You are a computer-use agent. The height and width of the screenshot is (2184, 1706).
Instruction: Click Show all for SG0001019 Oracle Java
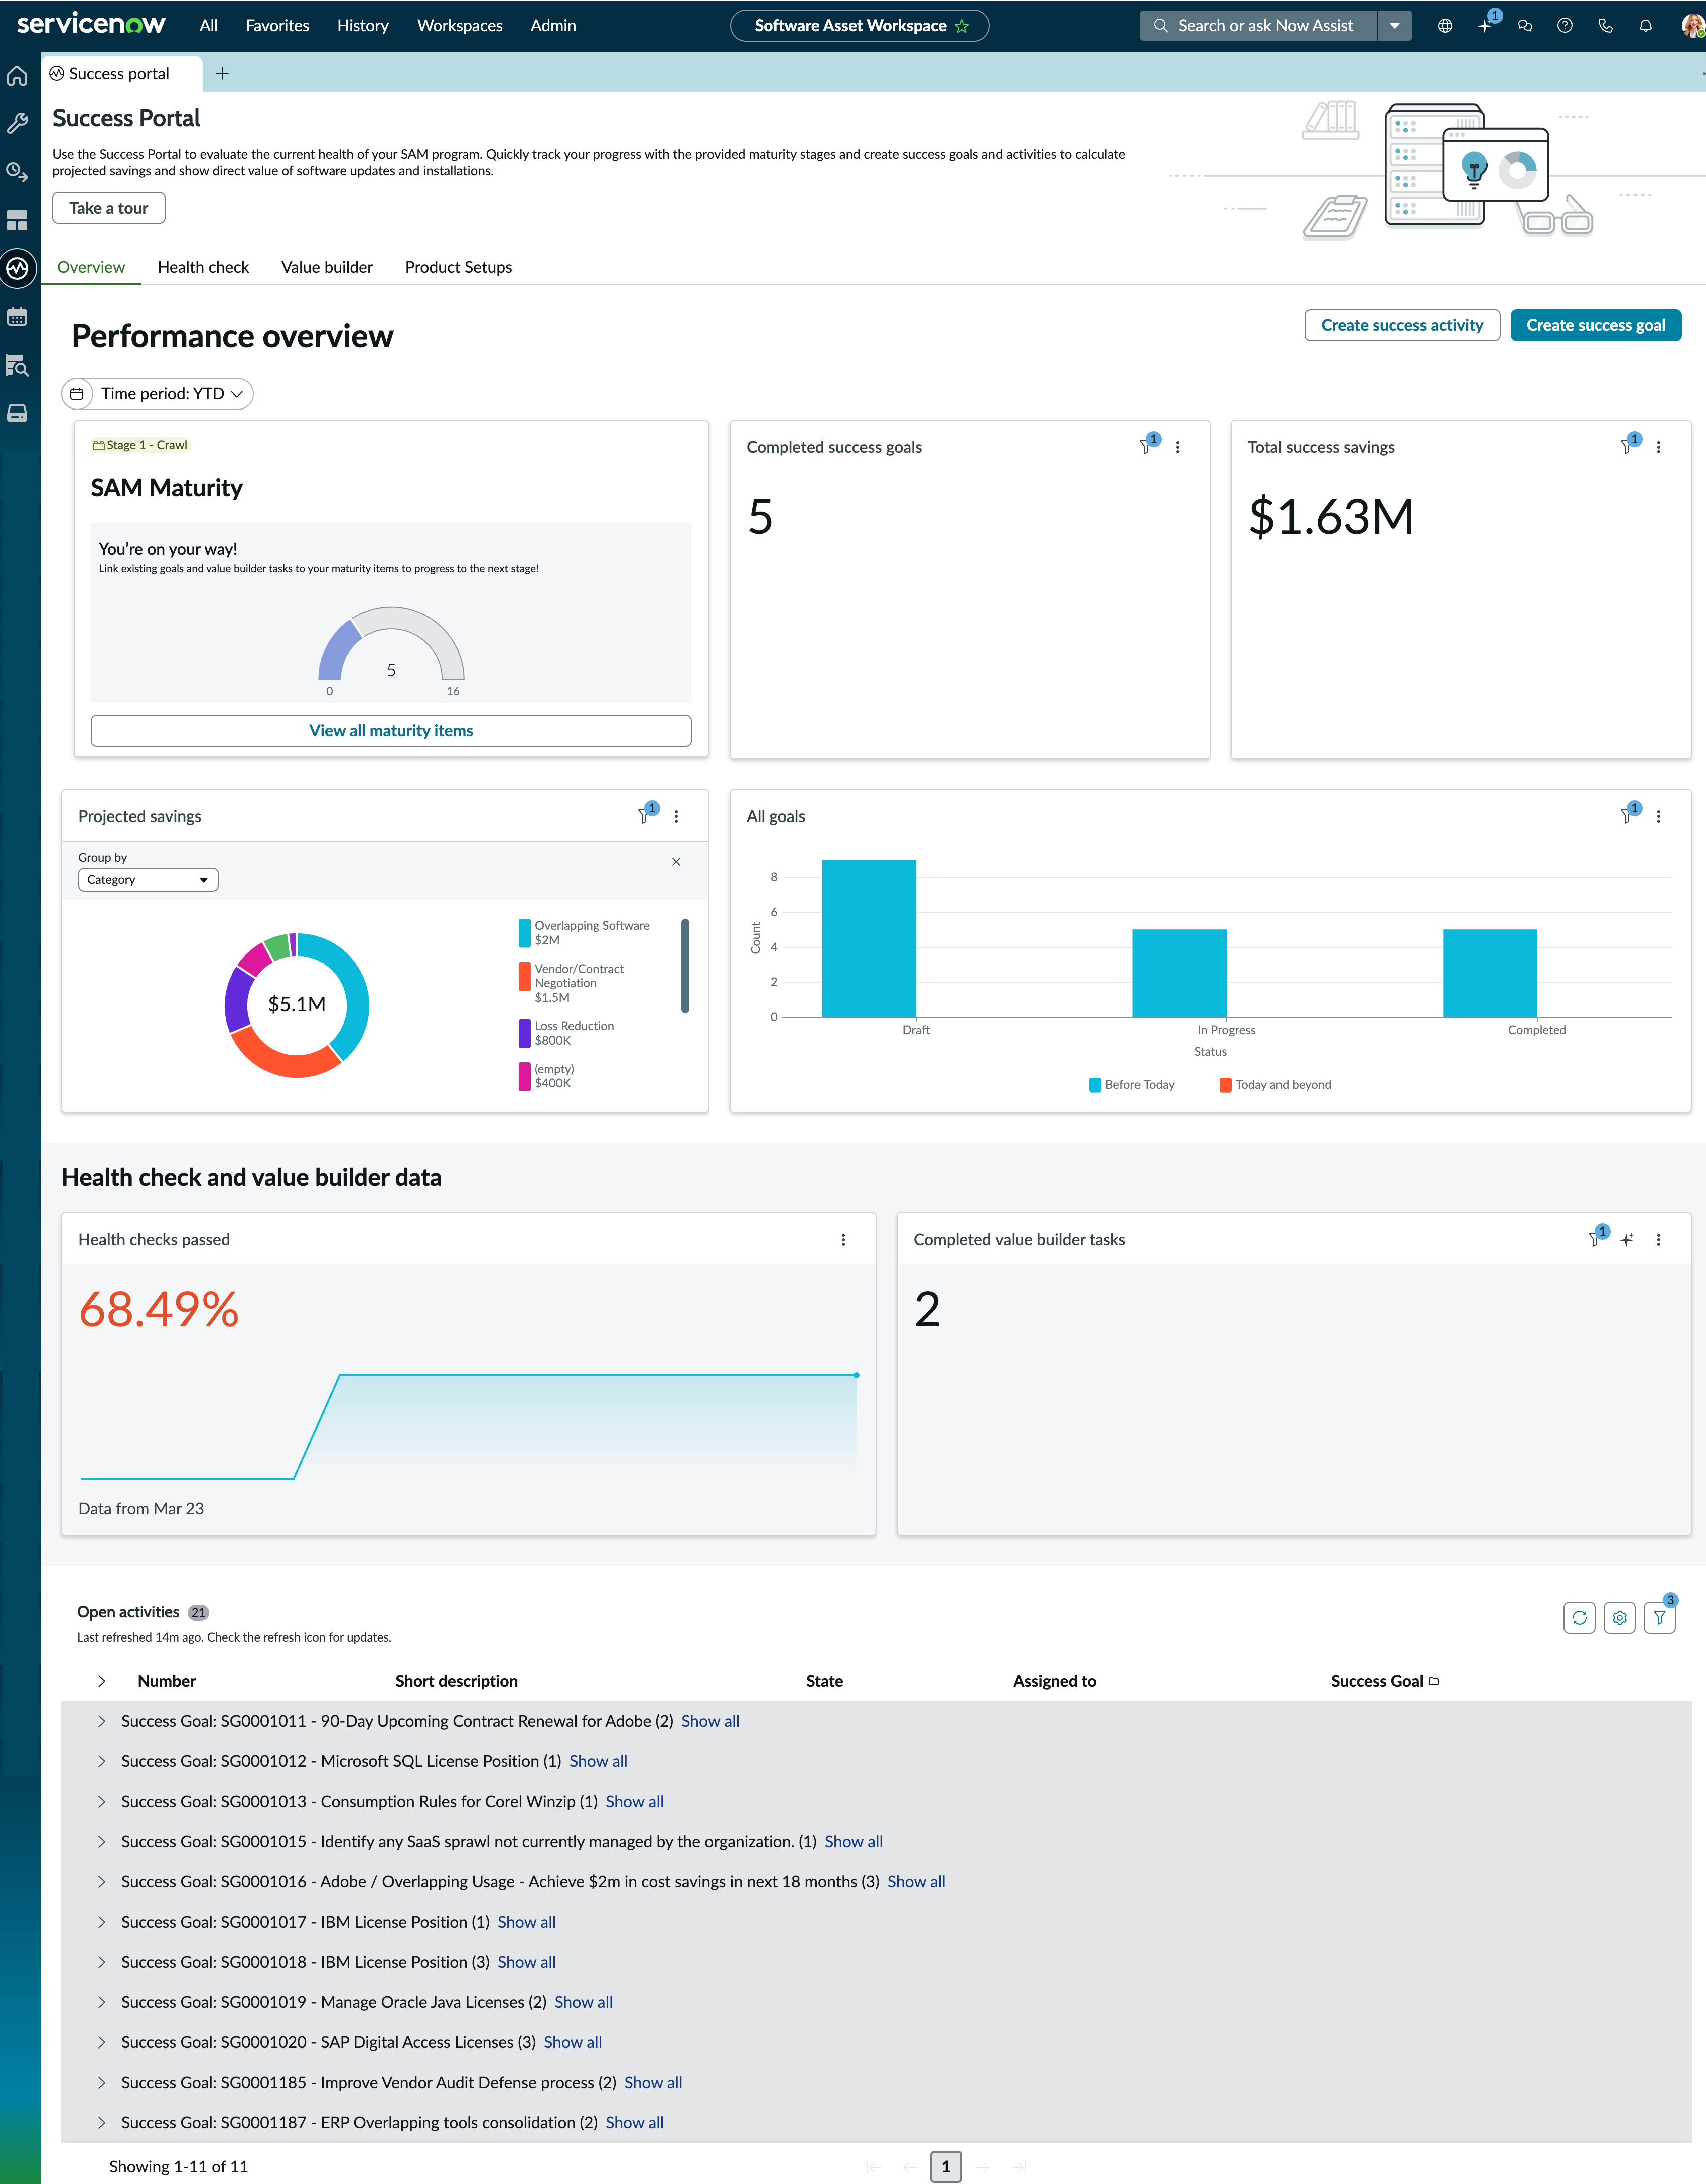(583, 2002)
